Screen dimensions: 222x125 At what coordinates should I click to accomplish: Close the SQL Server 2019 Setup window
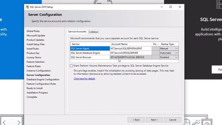tap(180, 7)
